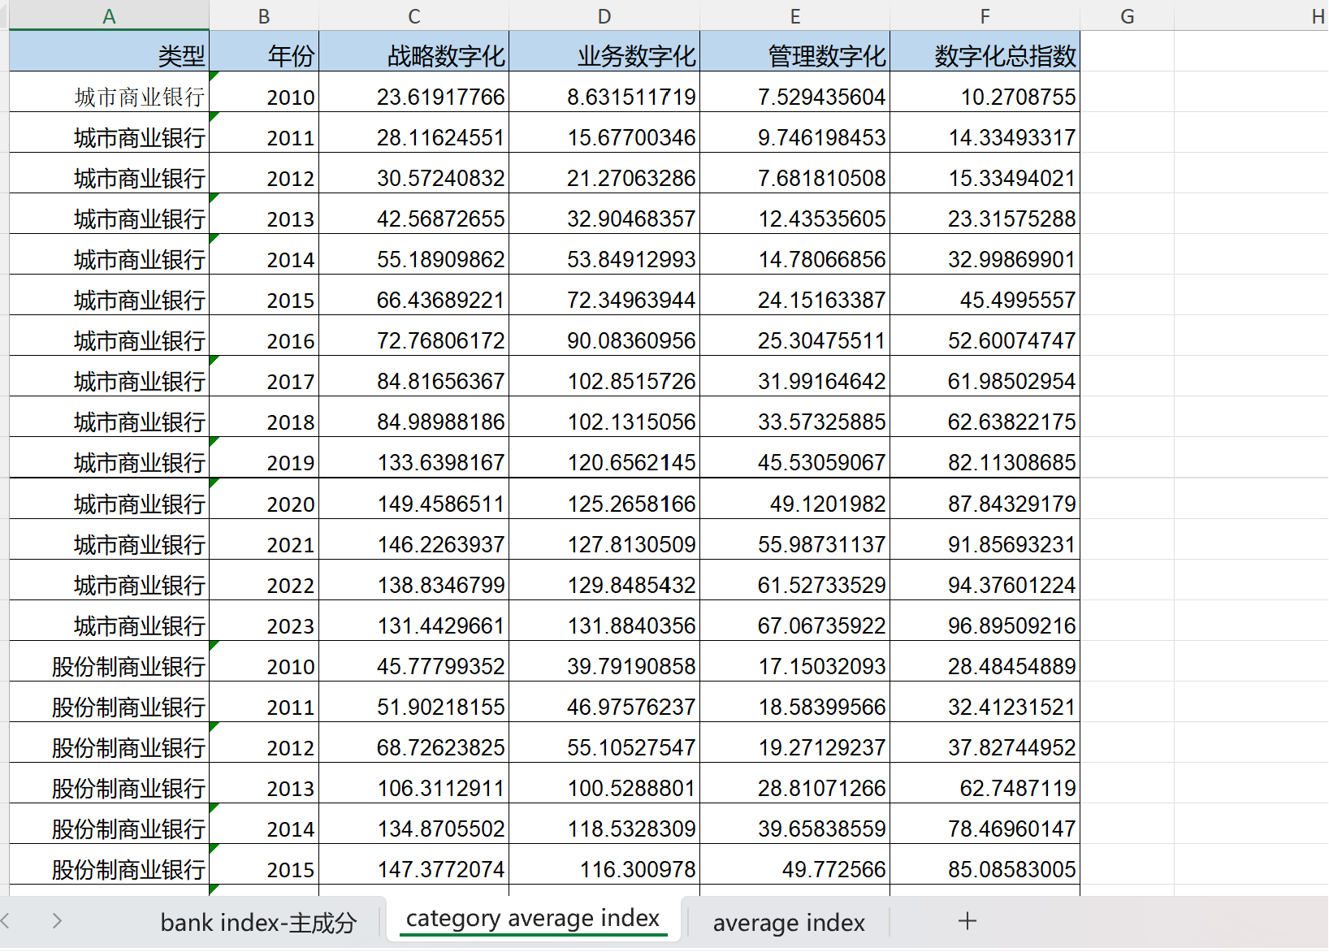Select cell with value 23.61917766
The width and height of the screenshot is (1329, 952).
pos(414,93)
